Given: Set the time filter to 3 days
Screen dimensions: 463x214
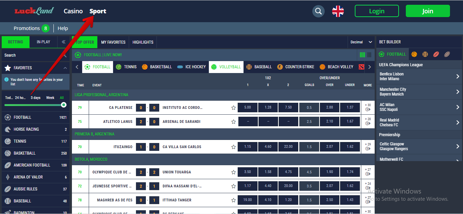Looking at the screenshot, I should [x=36, y=98].
